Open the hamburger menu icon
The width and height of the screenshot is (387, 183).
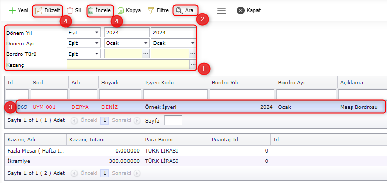click(x=221, y=11)
